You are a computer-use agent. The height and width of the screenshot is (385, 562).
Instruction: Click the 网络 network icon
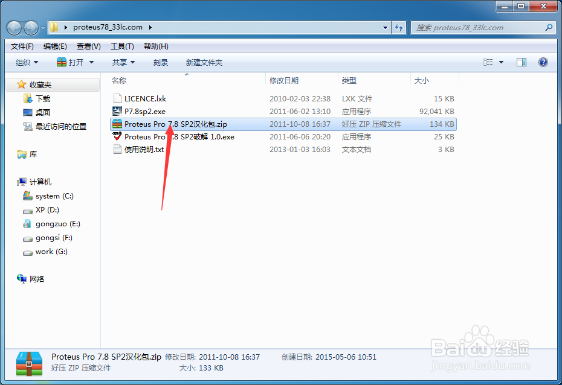[22, 278]
